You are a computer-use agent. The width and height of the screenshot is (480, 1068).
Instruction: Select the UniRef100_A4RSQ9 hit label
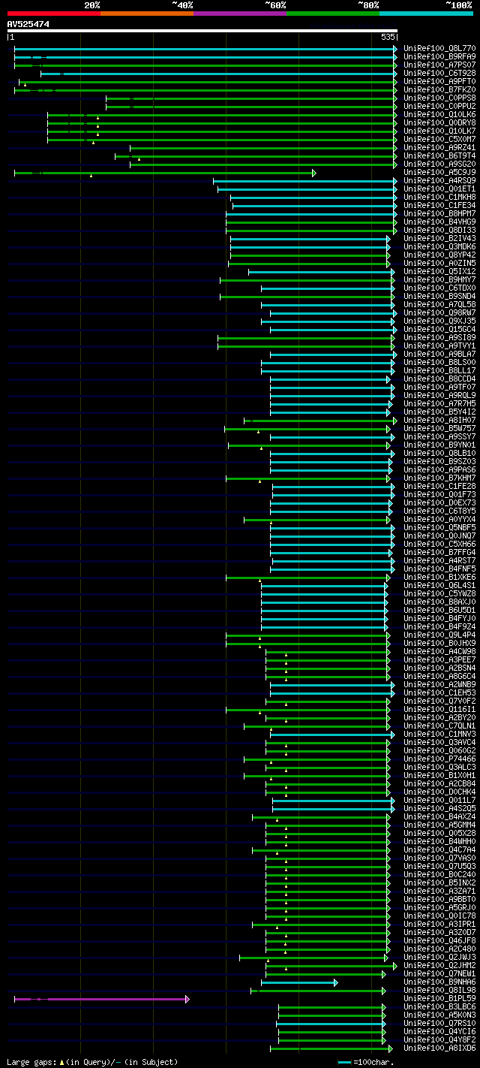tap(439, 181)
